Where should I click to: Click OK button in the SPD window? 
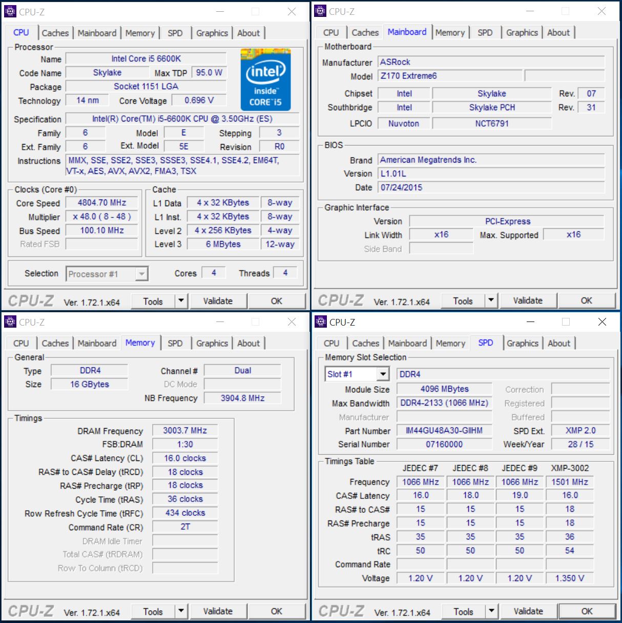(x=587, y=611)
